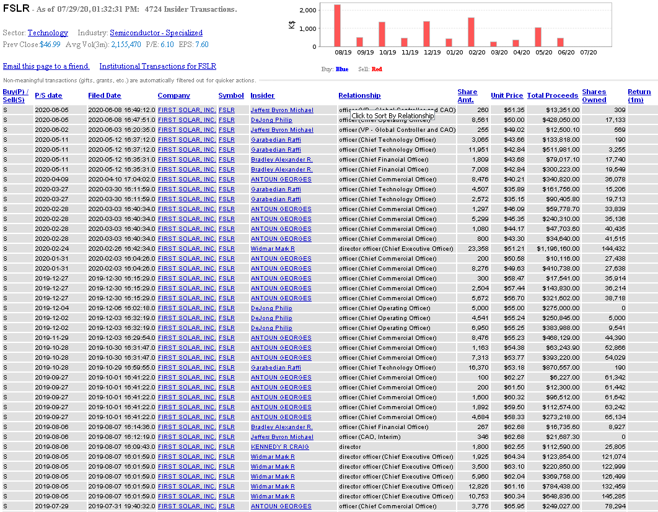
Task: Click the 2019-07-31 19:40:32.0 filed date cell
Action: click(x=121, y=506)
